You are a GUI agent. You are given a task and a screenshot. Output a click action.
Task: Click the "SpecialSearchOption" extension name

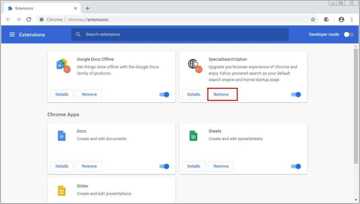click(228, 59)
